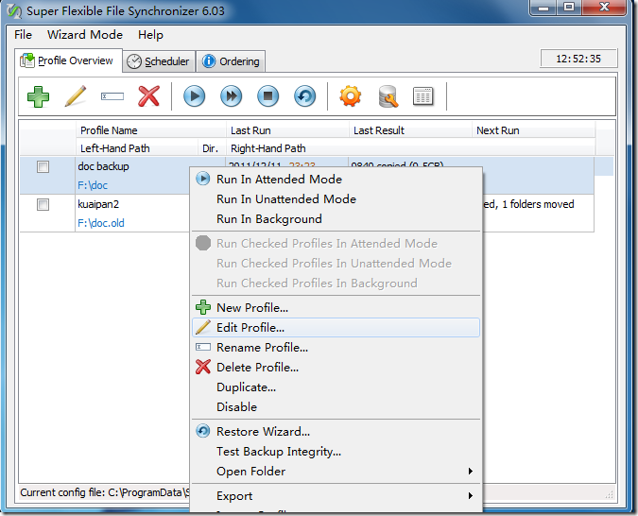The image size is (638, 516).
Task: Open the Wizard Mode menu
Action: pyautogui.click(x=85, y=35)
